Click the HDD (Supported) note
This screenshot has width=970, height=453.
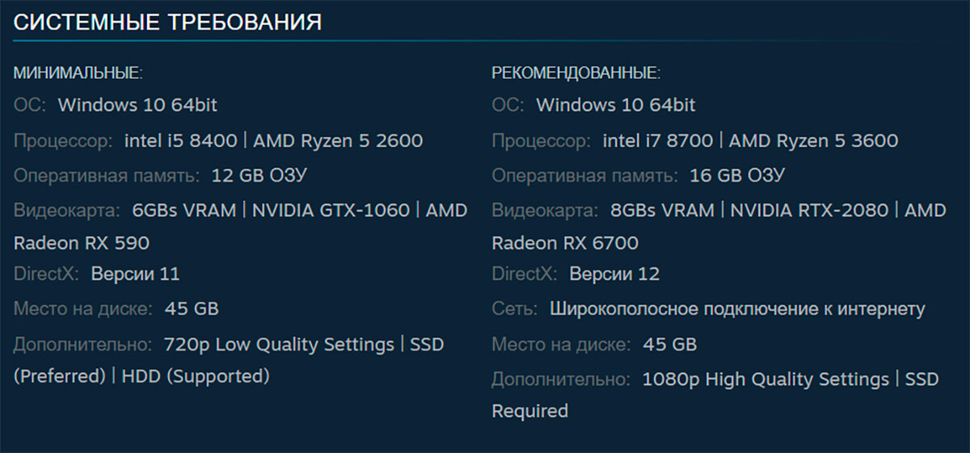click(196, 376)
